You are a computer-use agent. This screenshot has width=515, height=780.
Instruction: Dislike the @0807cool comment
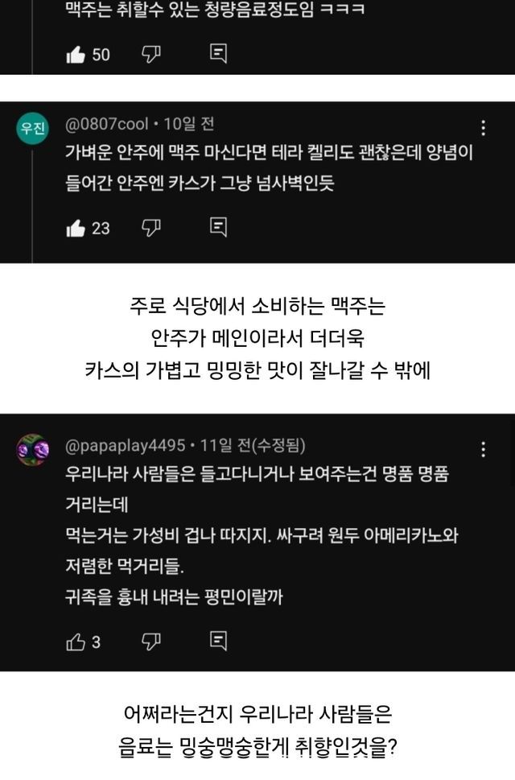tap(151, 228)
